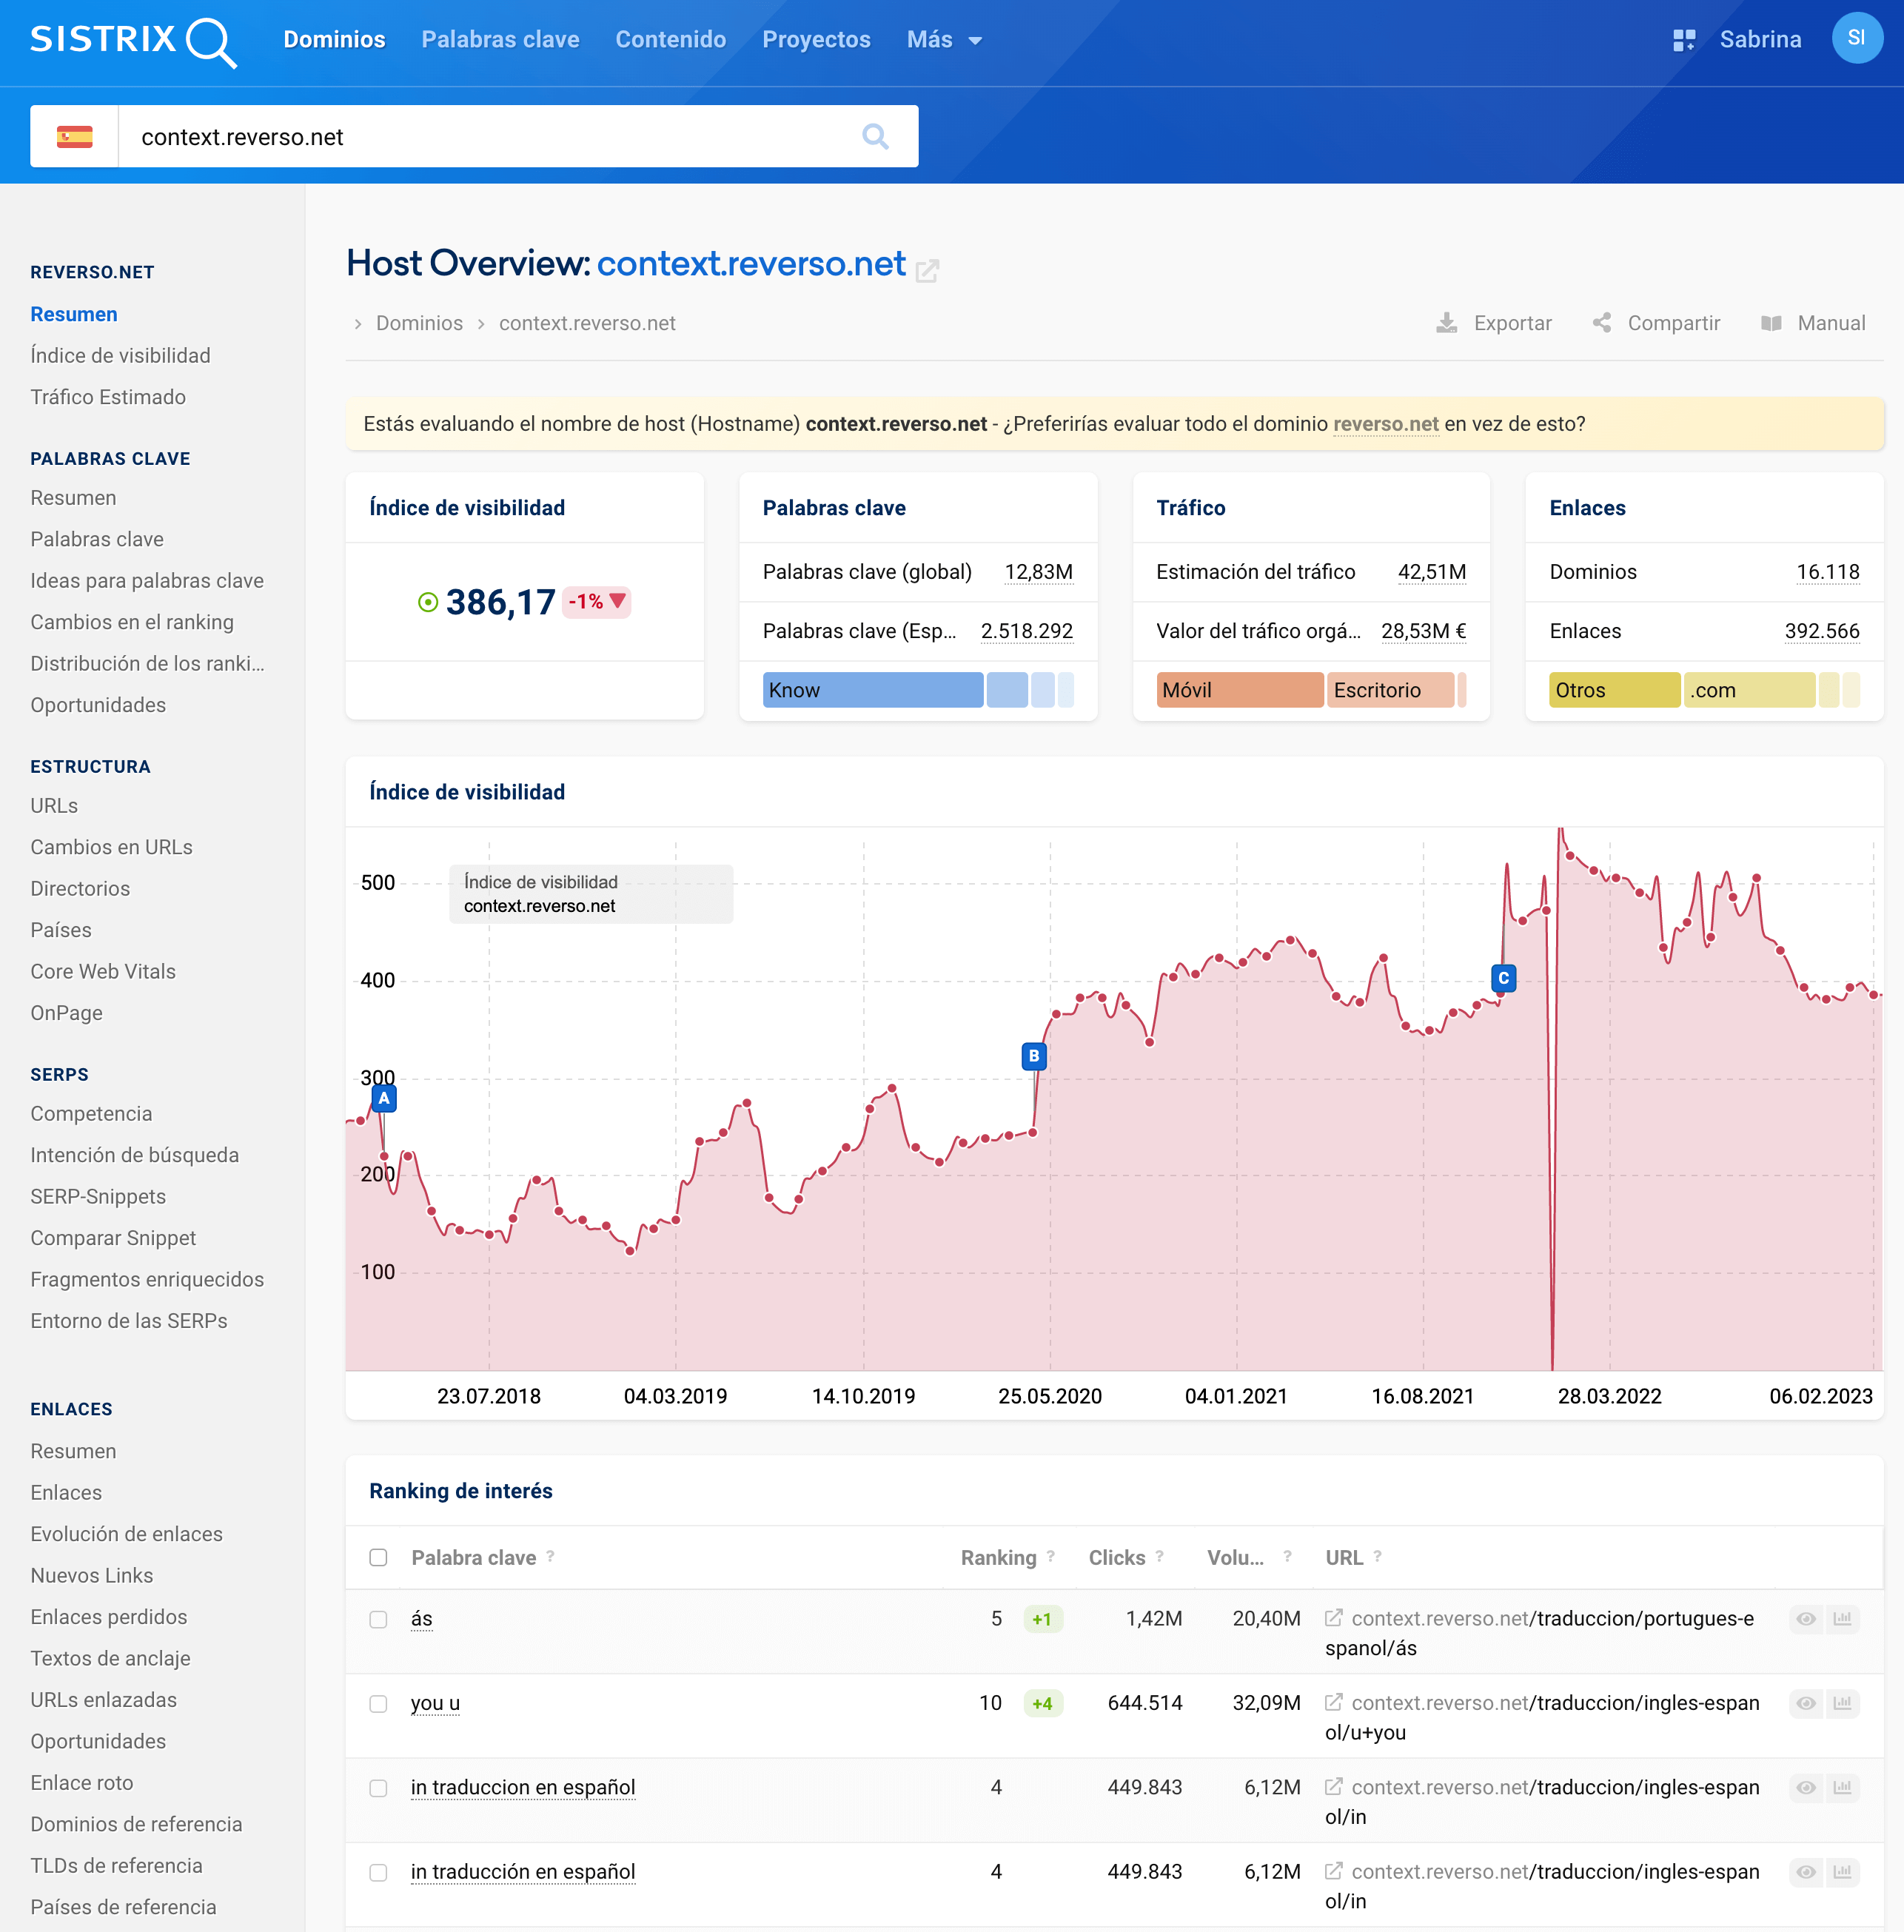Click the search magnifier icon in the domain field
This screenshot has width=1904, height=1932.
[x=875, y=137]
